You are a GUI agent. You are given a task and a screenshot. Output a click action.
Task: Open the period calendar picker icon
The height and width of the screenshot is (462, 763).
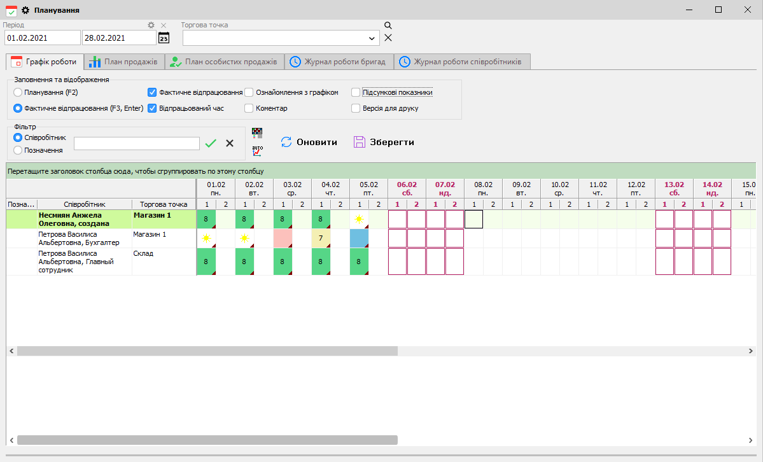(164, 38)
